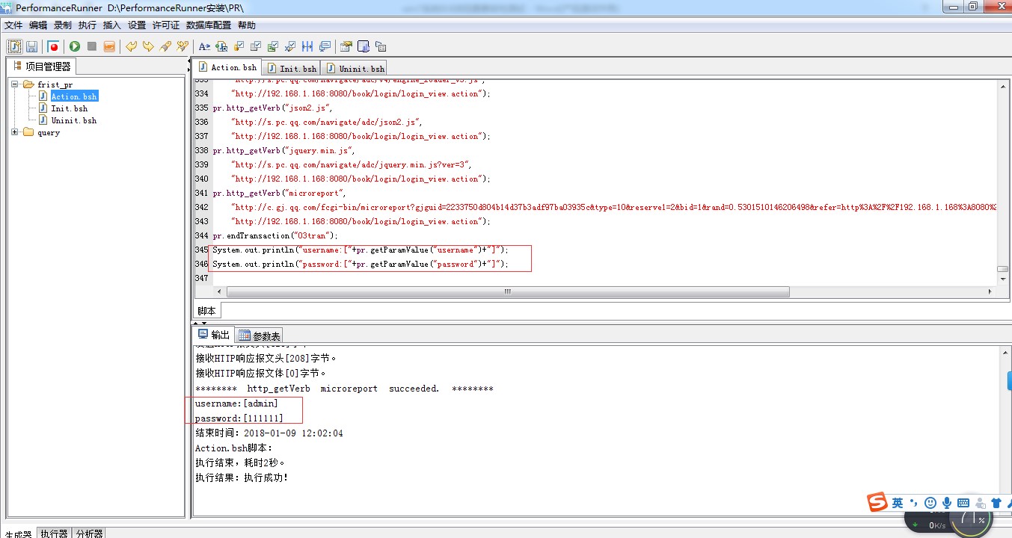Start recording with the red record icon
Screen dimensions: 1012x538
click(53, 46)
